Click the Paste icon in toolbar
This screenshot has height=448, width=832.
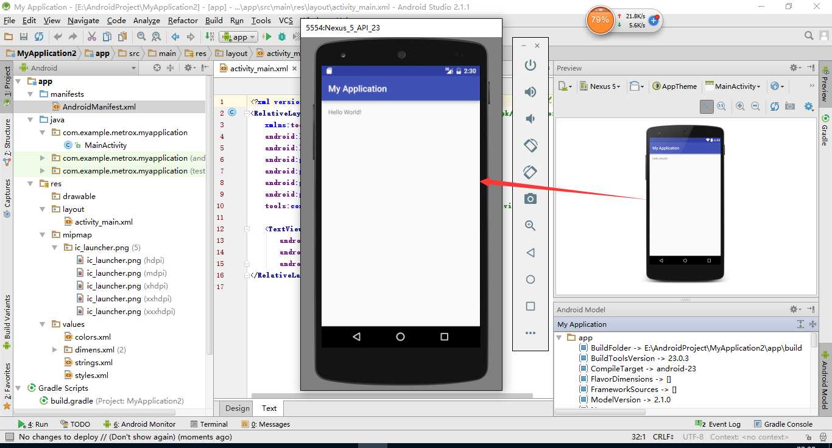pos(122,37)
